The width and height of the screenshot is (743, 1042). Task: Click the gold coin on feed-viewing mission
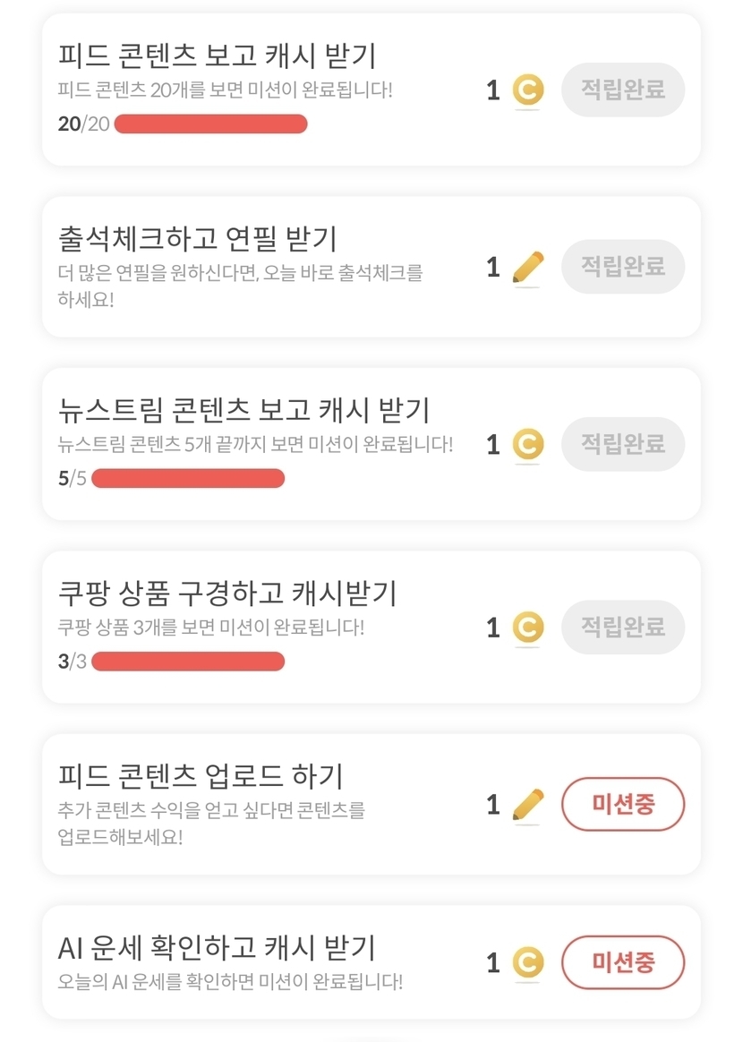coord(528,90)
